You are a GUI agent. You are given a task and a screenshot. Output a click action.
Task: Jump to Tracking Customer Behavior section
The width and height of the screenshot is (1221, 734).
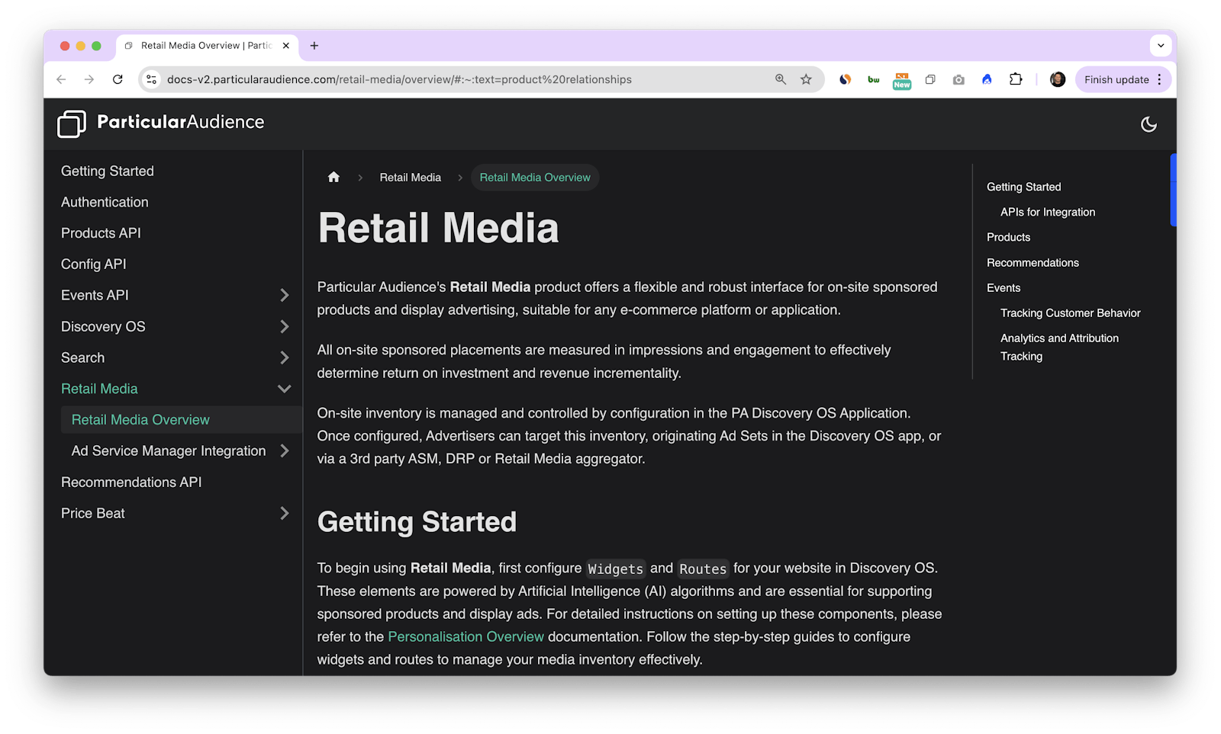pyautogui.click(x=1070, y=313)
